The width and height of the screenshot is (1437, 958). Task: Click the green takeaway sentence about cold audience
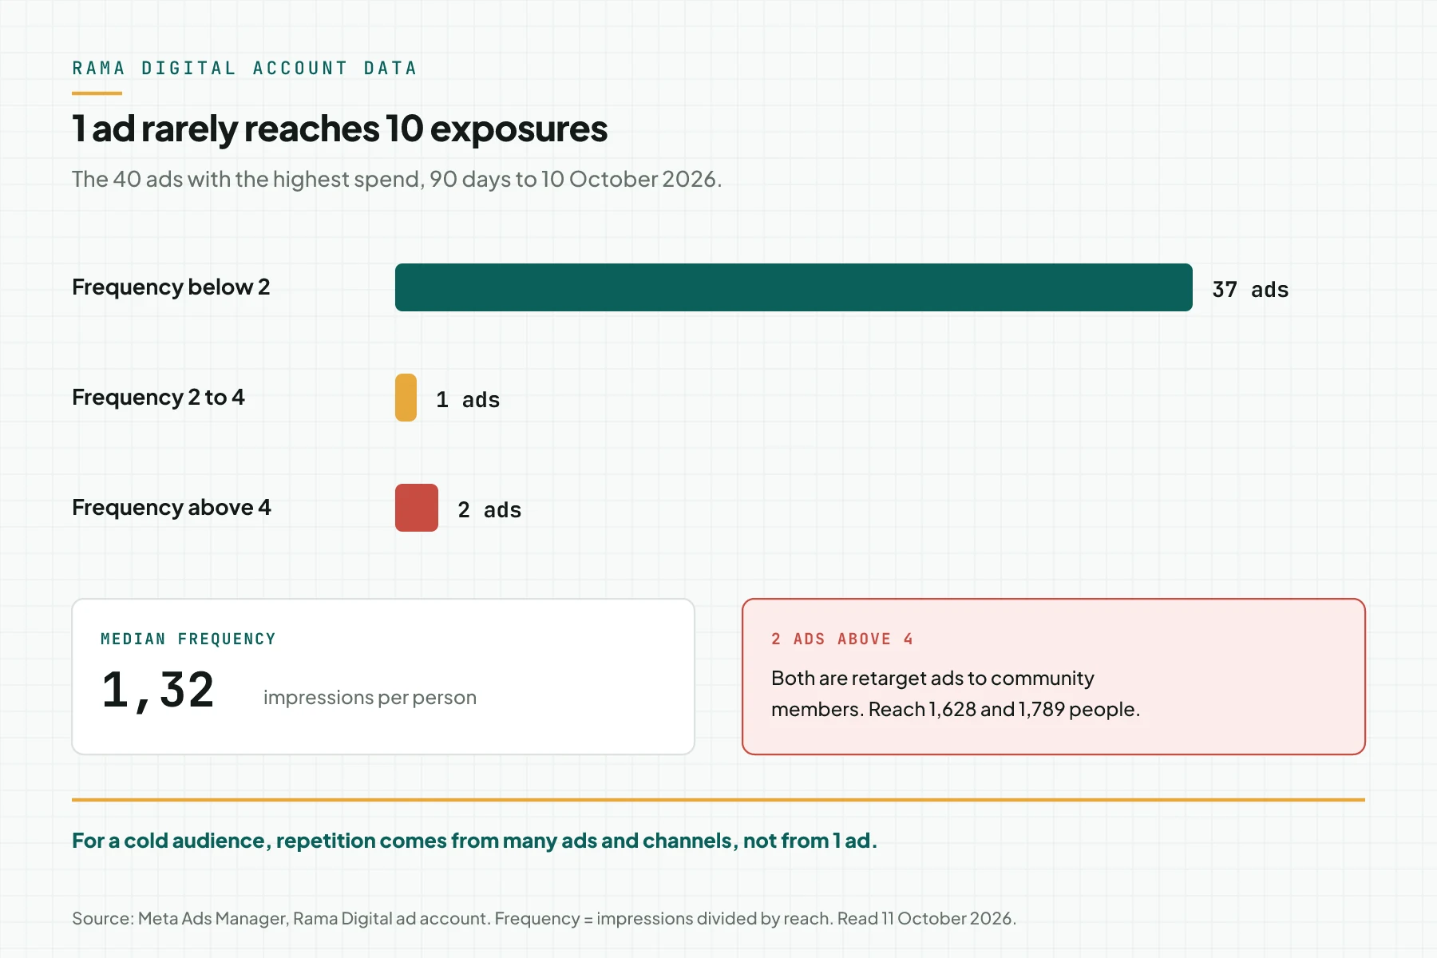click(x=474, y=841)
